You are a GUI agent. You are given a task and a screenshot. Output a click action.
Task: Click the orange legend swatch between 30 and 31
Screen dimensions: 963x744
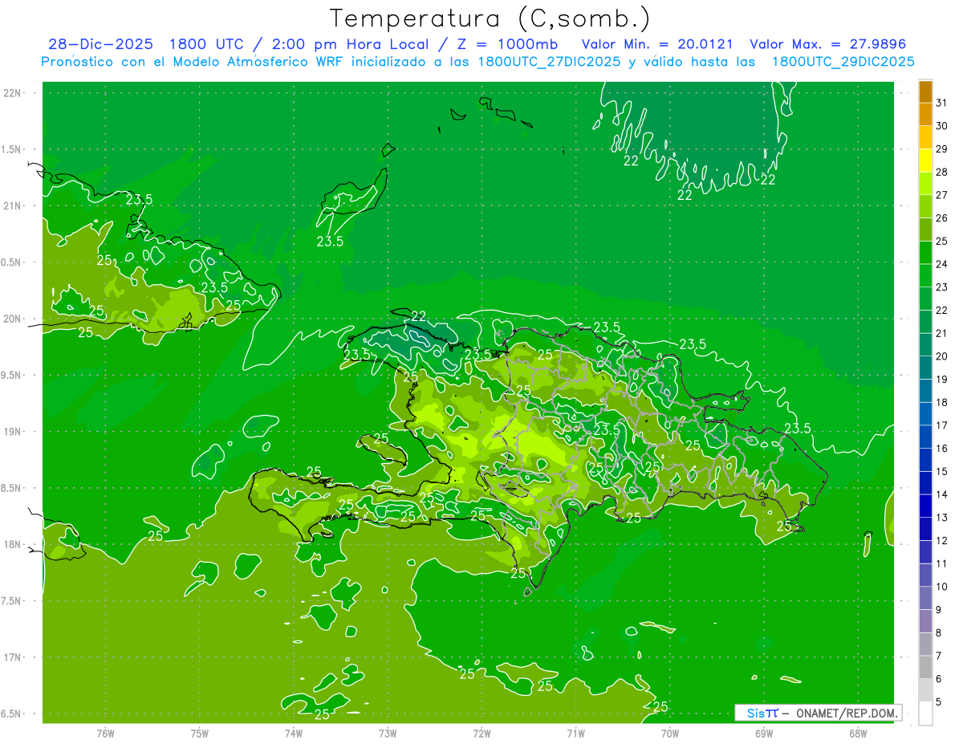point(925,114)
